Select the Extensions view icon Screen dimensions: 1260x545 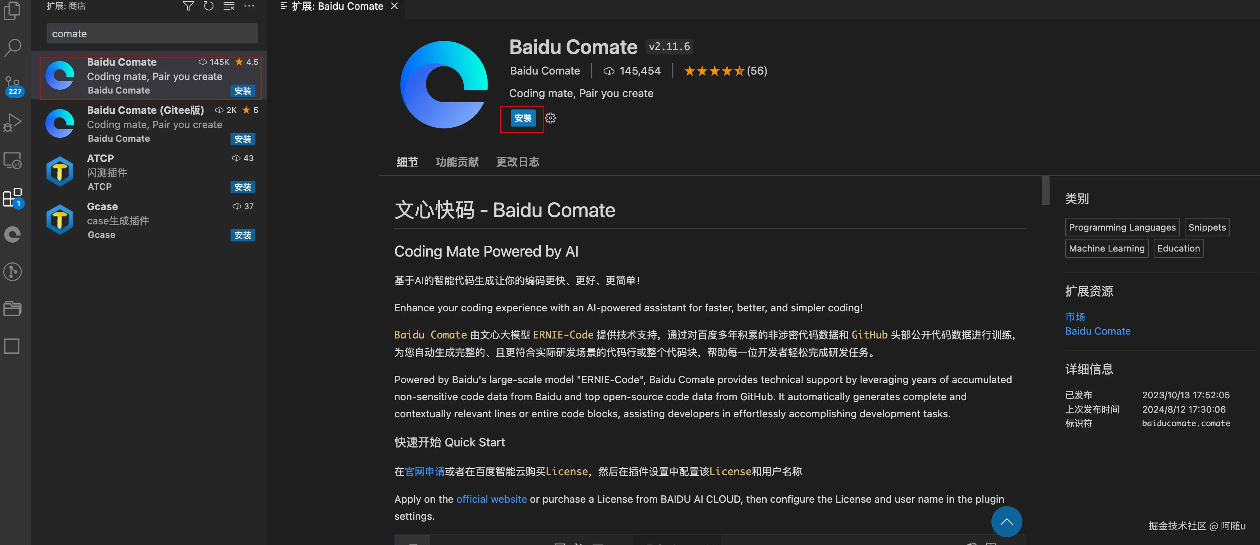12,198
